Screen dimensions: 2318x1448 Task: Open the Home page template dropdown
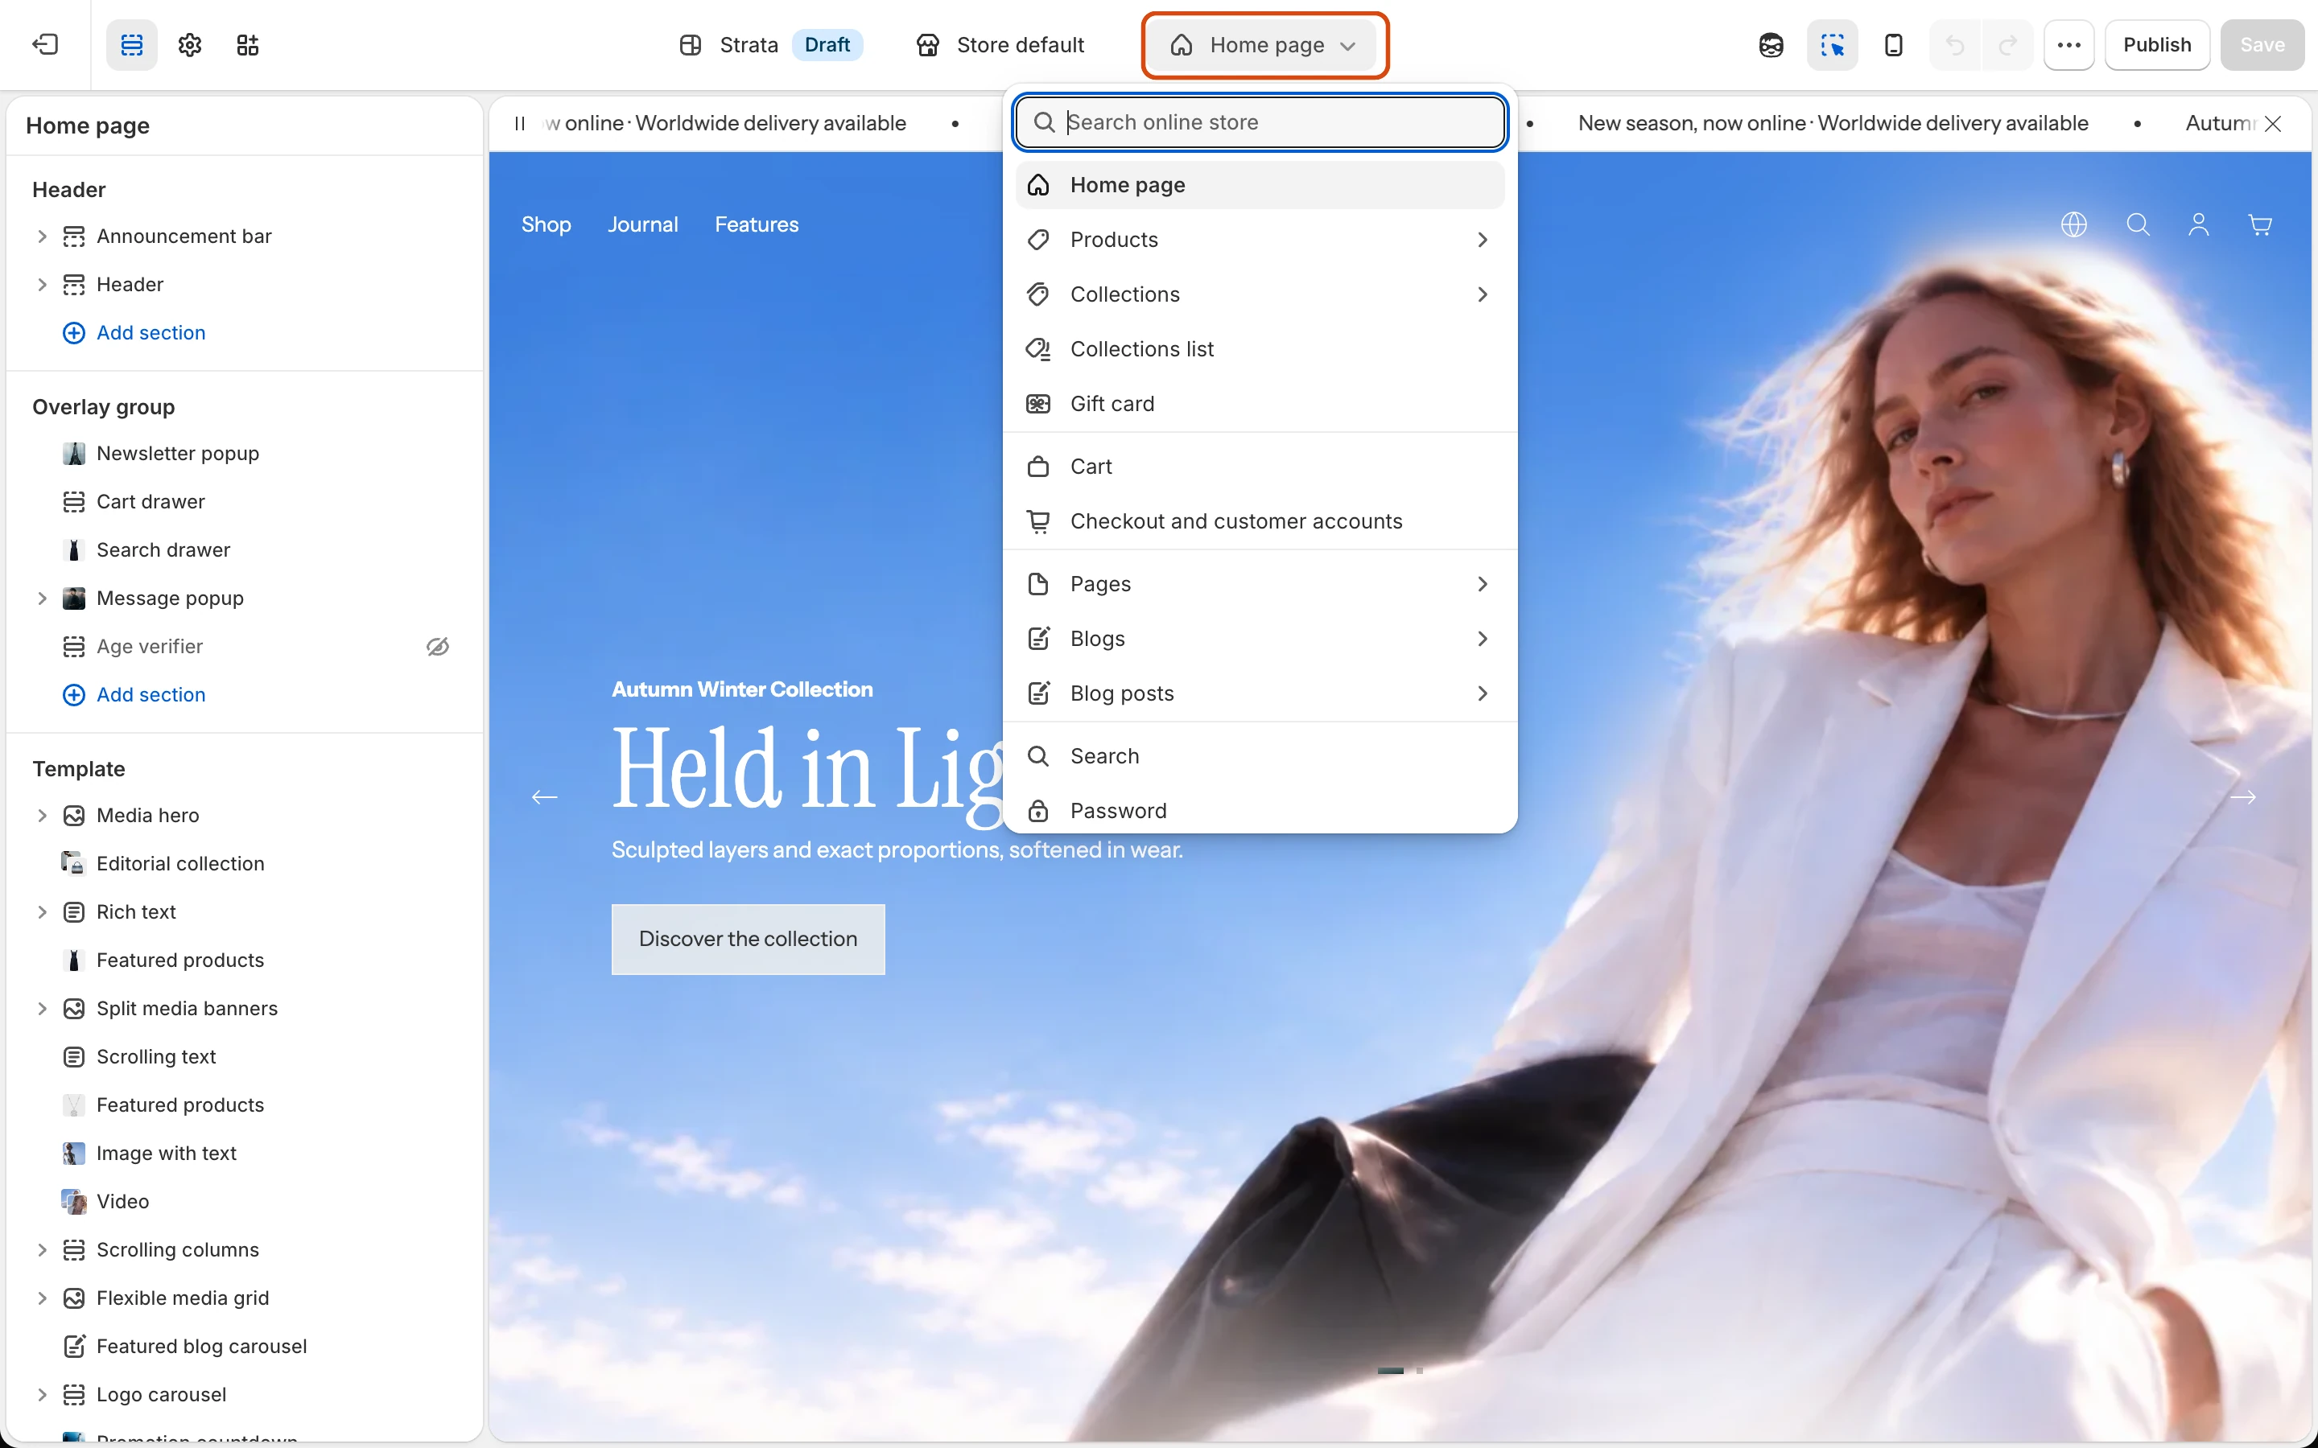(1264, 45)
